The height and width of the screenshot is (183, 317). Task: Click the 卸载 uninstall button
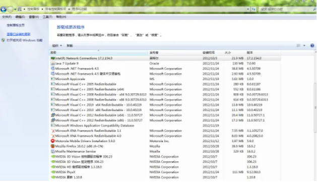70,46
